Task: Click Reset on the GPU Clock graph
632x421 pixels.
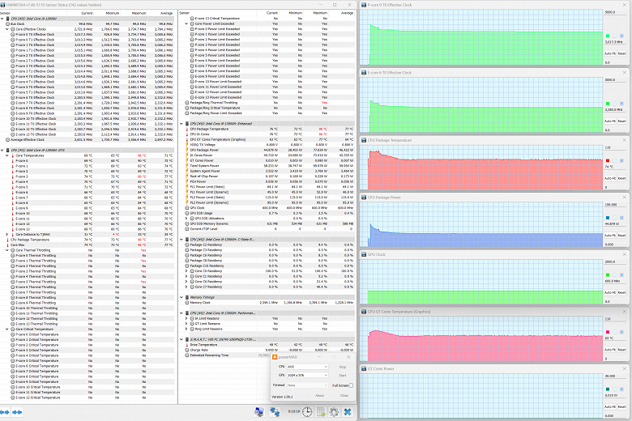Action: pos(622,292)
